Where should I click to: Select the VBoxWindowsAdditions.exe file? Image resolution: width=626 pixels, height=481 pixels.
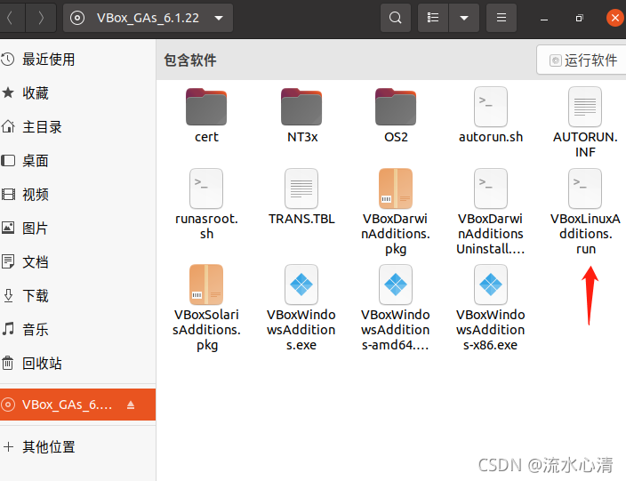[301, 309]
